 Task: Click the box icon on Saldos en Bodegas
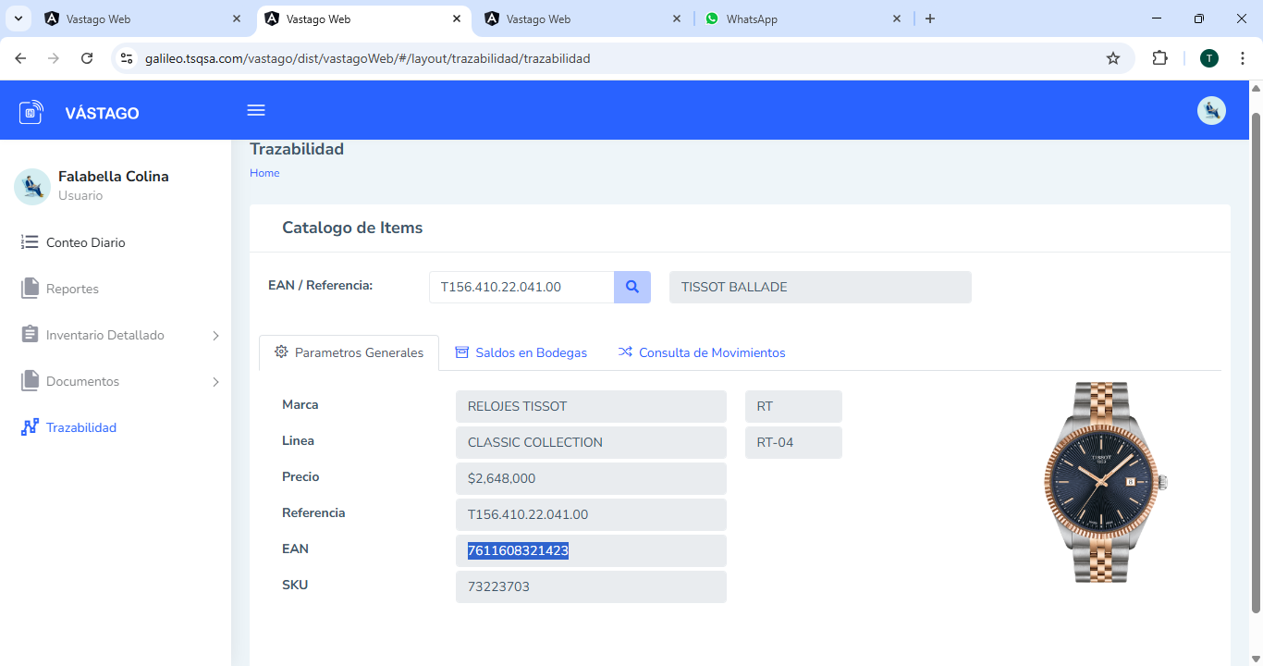tap(462, 352)
